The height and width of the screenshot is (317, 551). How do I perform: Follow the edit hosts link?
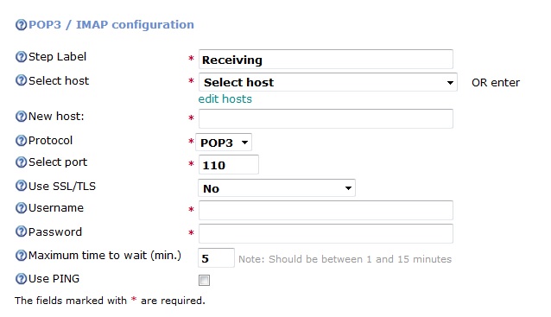(225, 99)
